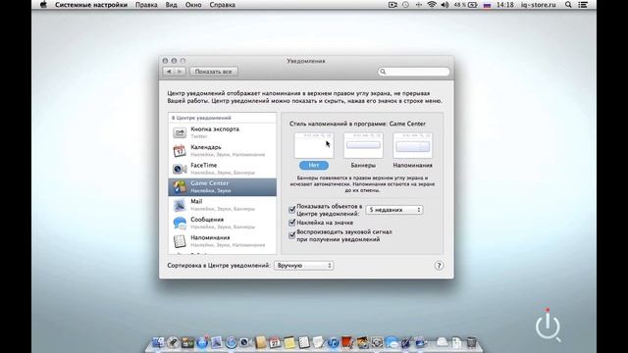Image resolution: width=628 pixels, height=353 pixels.
Task: Click the 14:18 clock in menu bar
Action: pyautogui.click(x=504, y=5)
